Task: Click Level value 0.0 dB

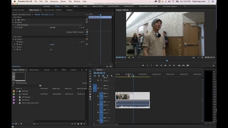Action: pyautogui.click(x=52, y=44)
